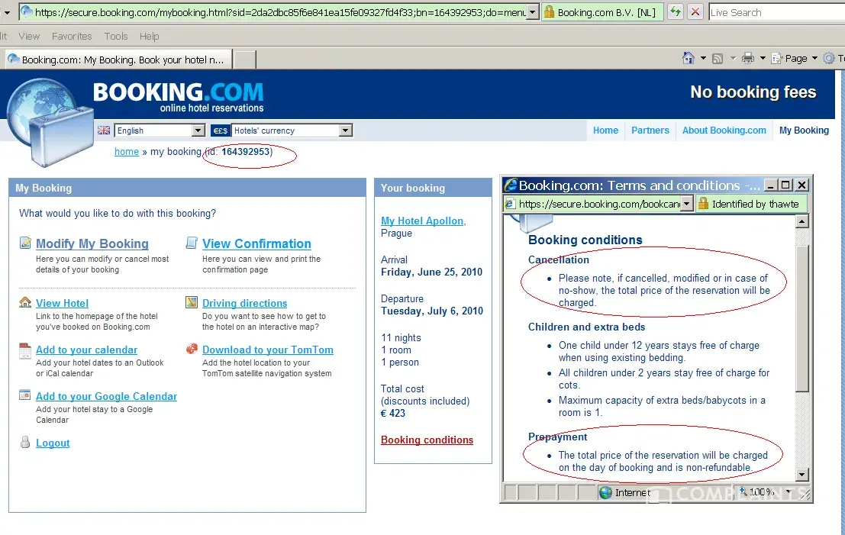Expand the Hotels' currency dropdown
This screenshot has height=535, width=845.
pos(345,131)
